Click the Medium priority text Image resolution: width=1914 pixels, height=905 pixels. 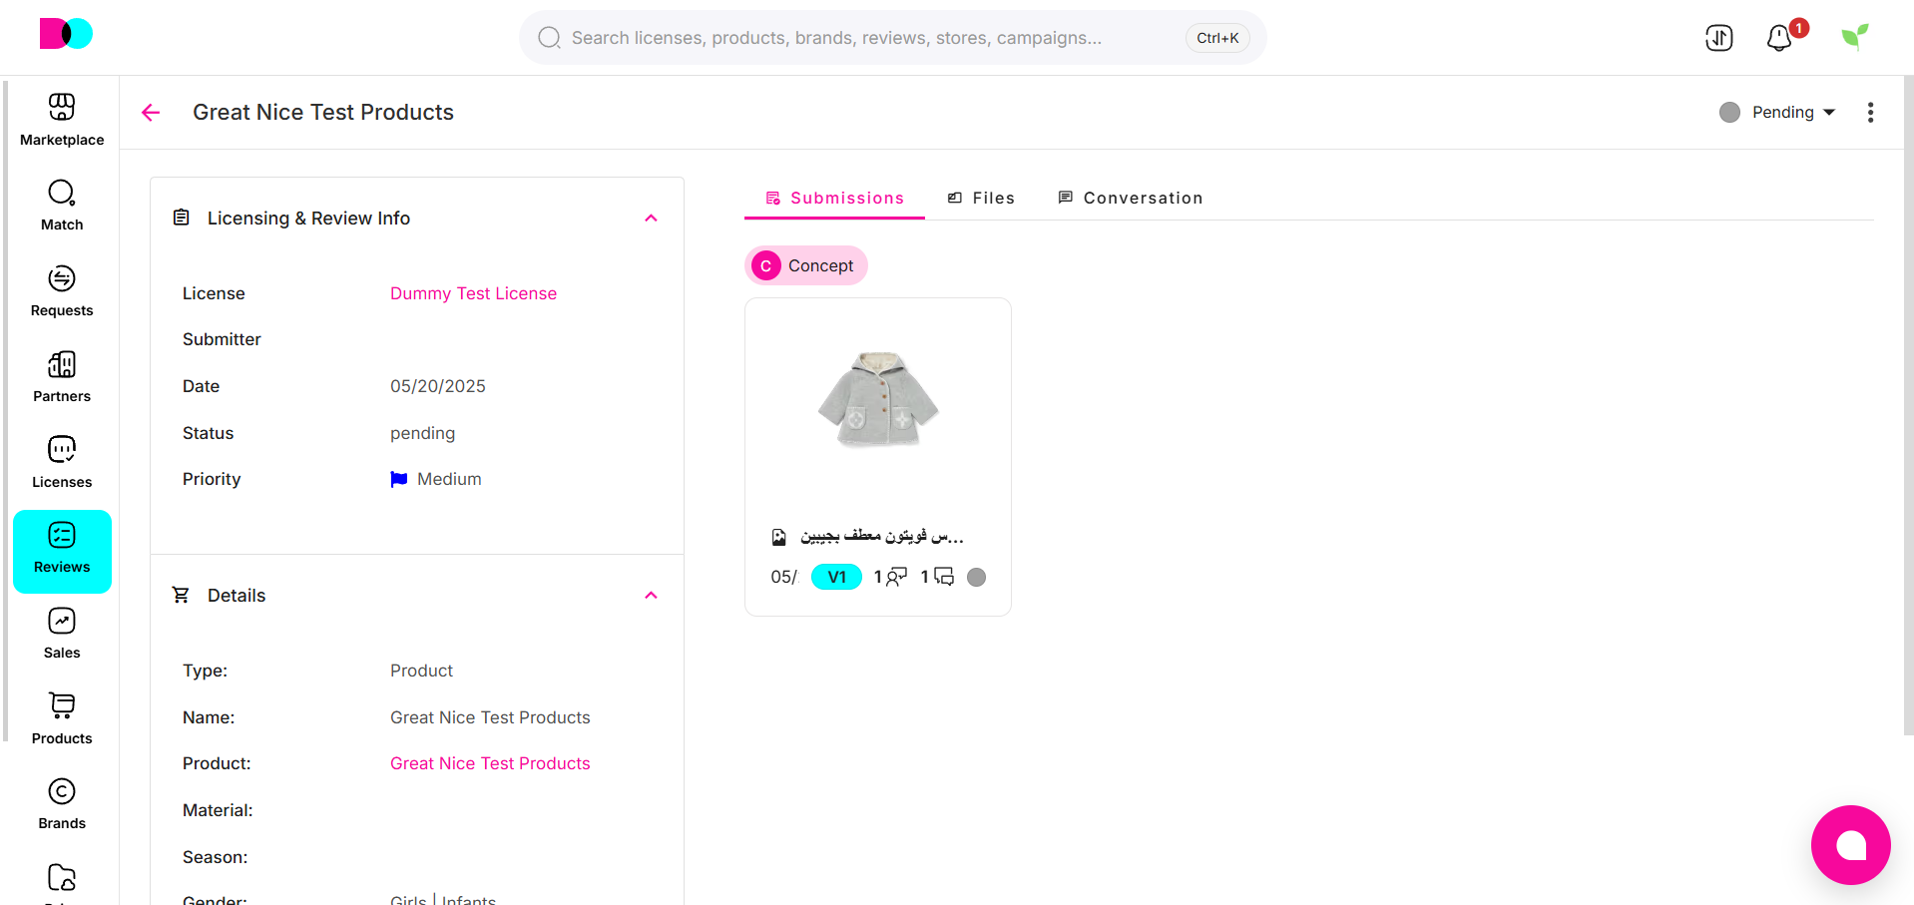[x=449, y=479]
